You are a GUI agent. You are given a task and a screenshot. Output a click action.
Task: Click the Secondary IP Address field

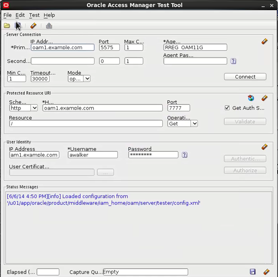[63, 61]
